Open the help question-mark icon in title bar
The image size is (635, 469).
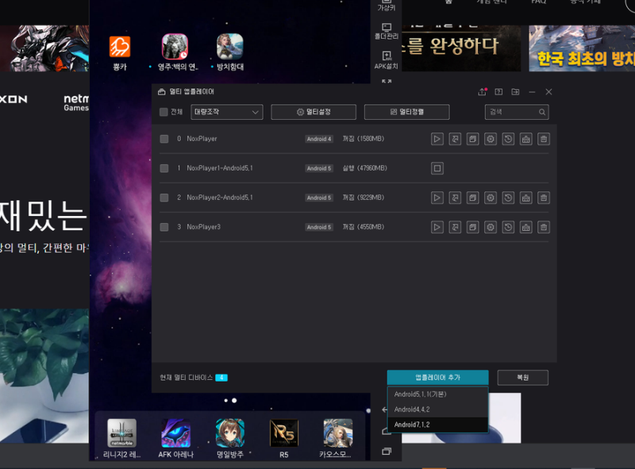[x=498, y=92]
